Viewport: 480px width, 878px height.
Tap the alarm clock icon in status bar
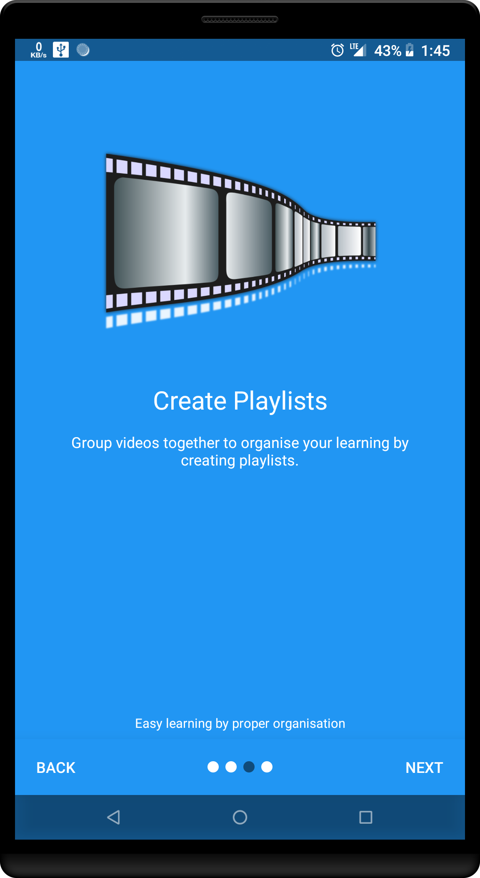(x=337, y=50)
